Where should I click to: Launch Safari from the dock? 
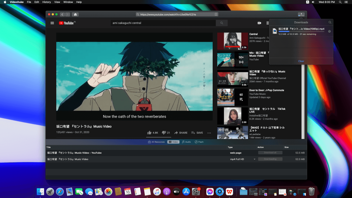pyautogui.click(x=60, y=192)
